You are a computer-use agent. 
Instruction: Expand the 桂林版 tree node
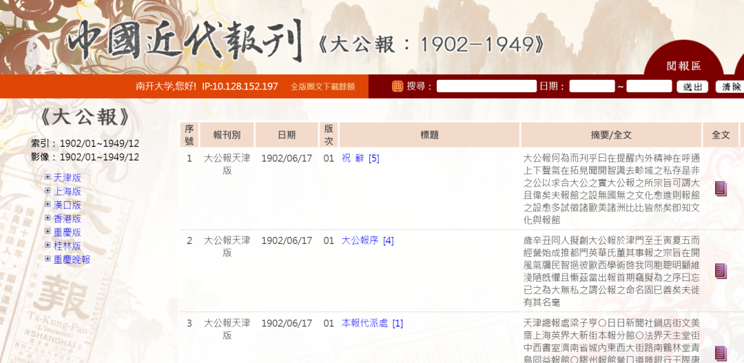[x=48, y=245]
